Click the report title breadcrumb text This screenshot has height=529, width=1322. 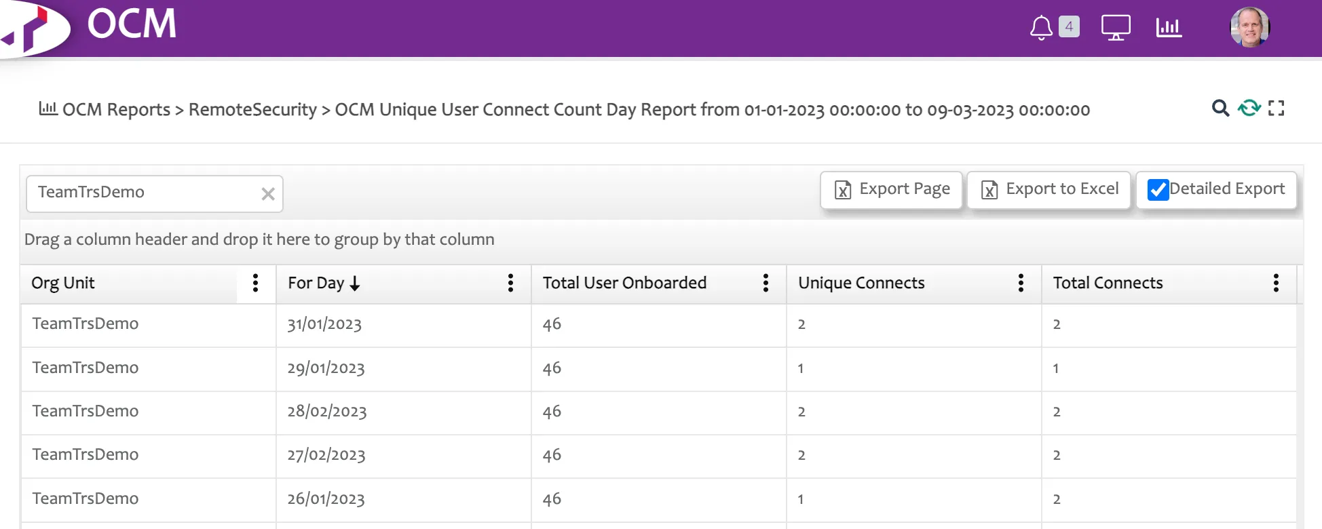713,109
